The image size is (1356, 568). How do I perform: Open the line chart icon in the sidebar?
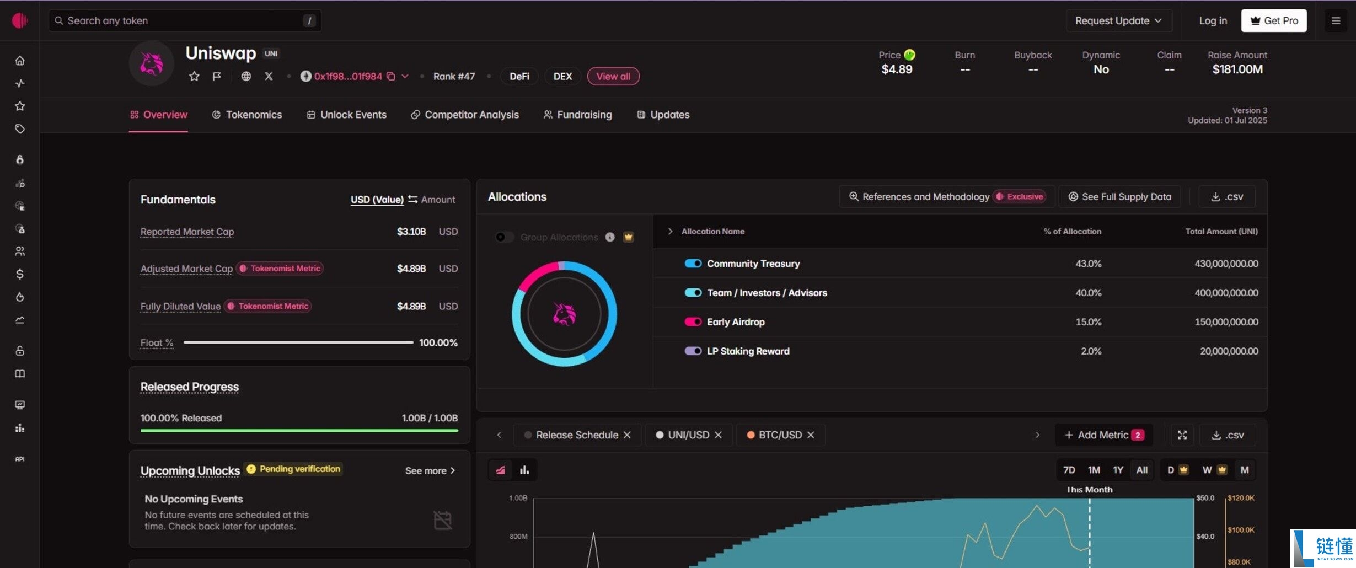20,320
